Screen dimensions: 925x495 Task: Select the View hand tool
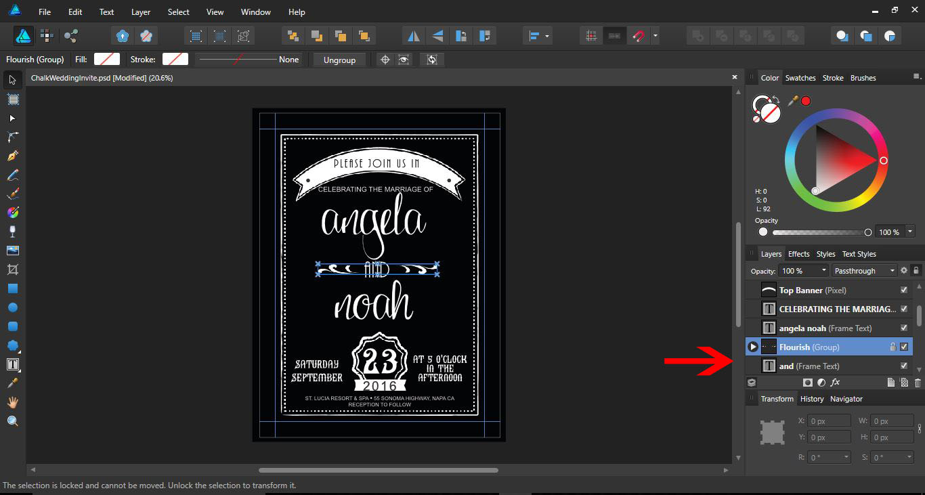tap(12, 402)
